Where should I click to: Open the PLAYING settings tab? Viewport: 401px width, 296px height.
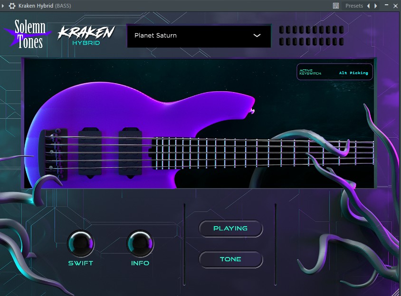point(231,229)
